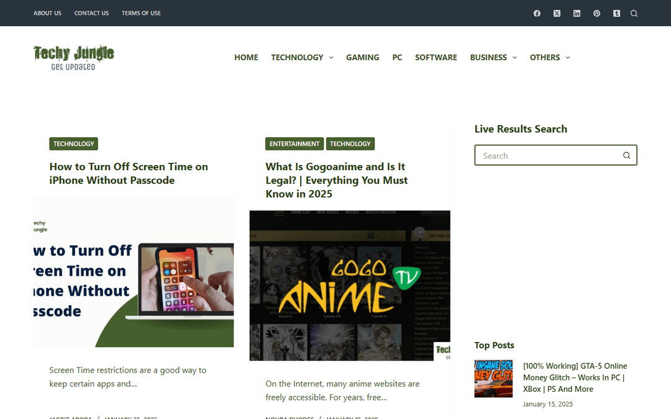Image resolution: width=671 pixels, height=419 pixels.
Task: Visit the About Us link
Action: pos(47,13)
